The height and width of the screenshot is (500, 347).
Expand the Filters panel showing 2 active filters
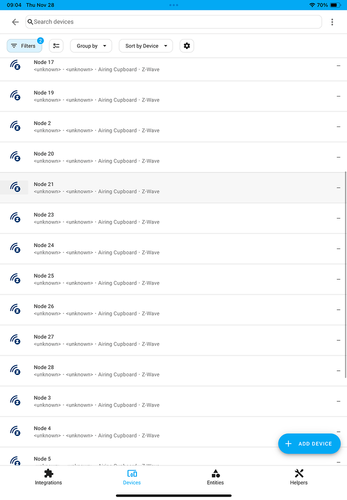[24, 45]
